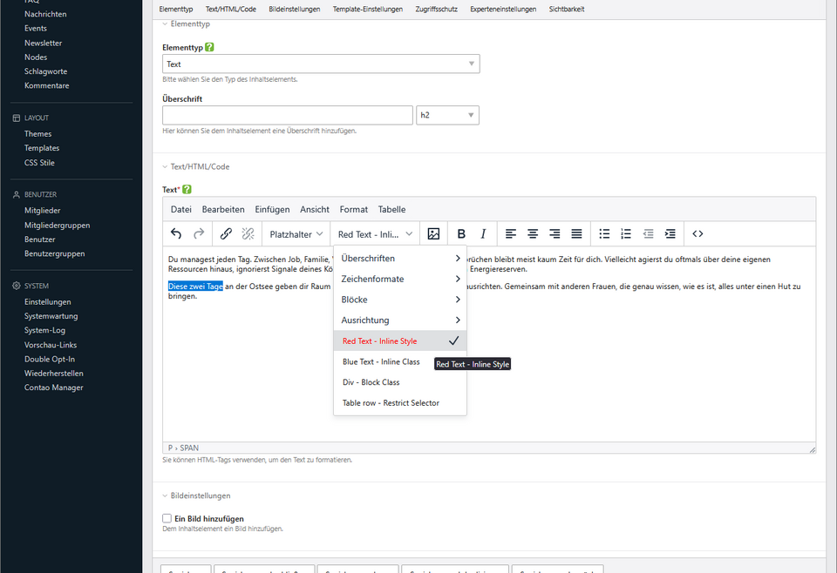Screen dimensions: 837x573
Task: Click the remove link icon
Action: click(248, 233)
